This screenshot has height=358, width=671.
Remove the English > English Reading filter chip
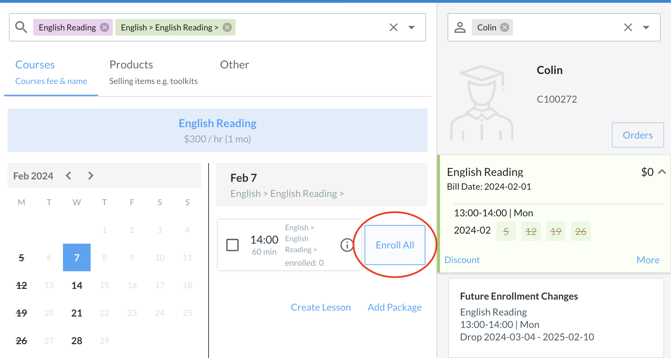227,27
